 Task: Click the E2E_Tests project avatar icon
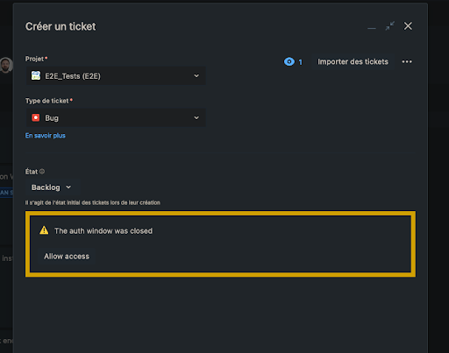[36, 75]
